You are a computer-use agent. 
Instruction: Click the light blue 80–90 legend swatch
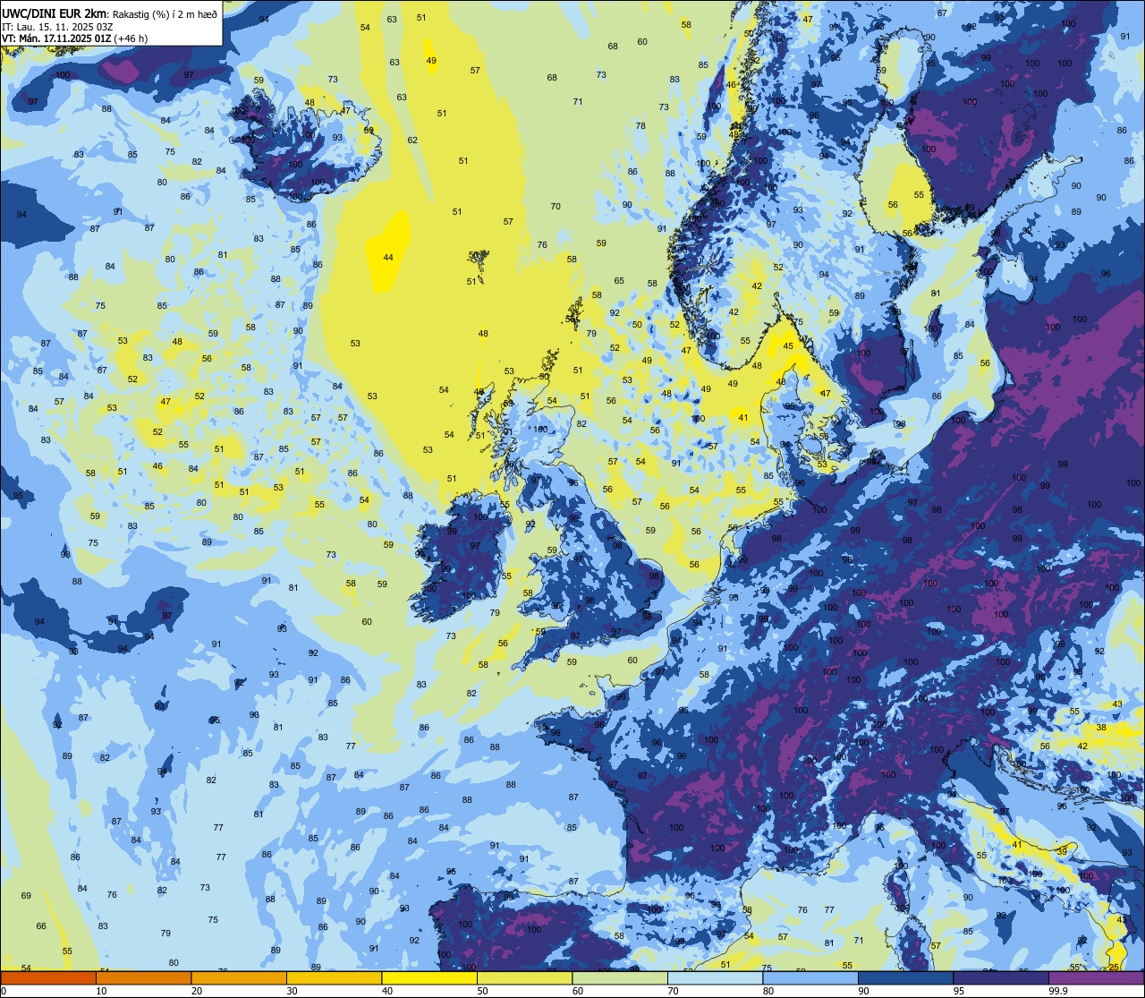click(810, 978)
